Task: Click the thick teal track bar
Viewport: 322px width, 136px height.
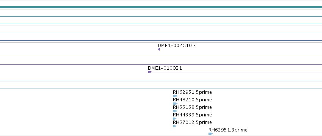Action: click(x=161, y=7)
